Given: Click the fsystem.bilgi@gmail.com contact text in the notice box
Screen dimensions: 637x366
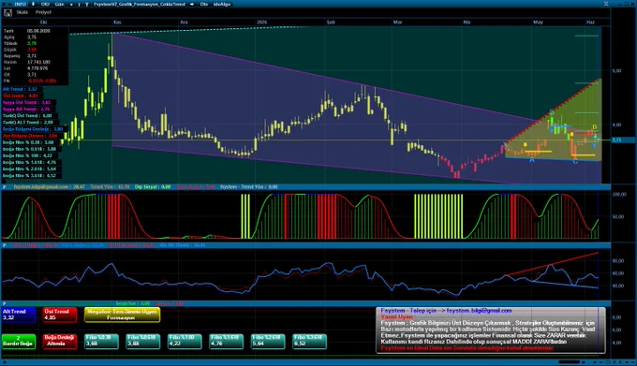Looking at the screenshot, I should coord(479,311).
